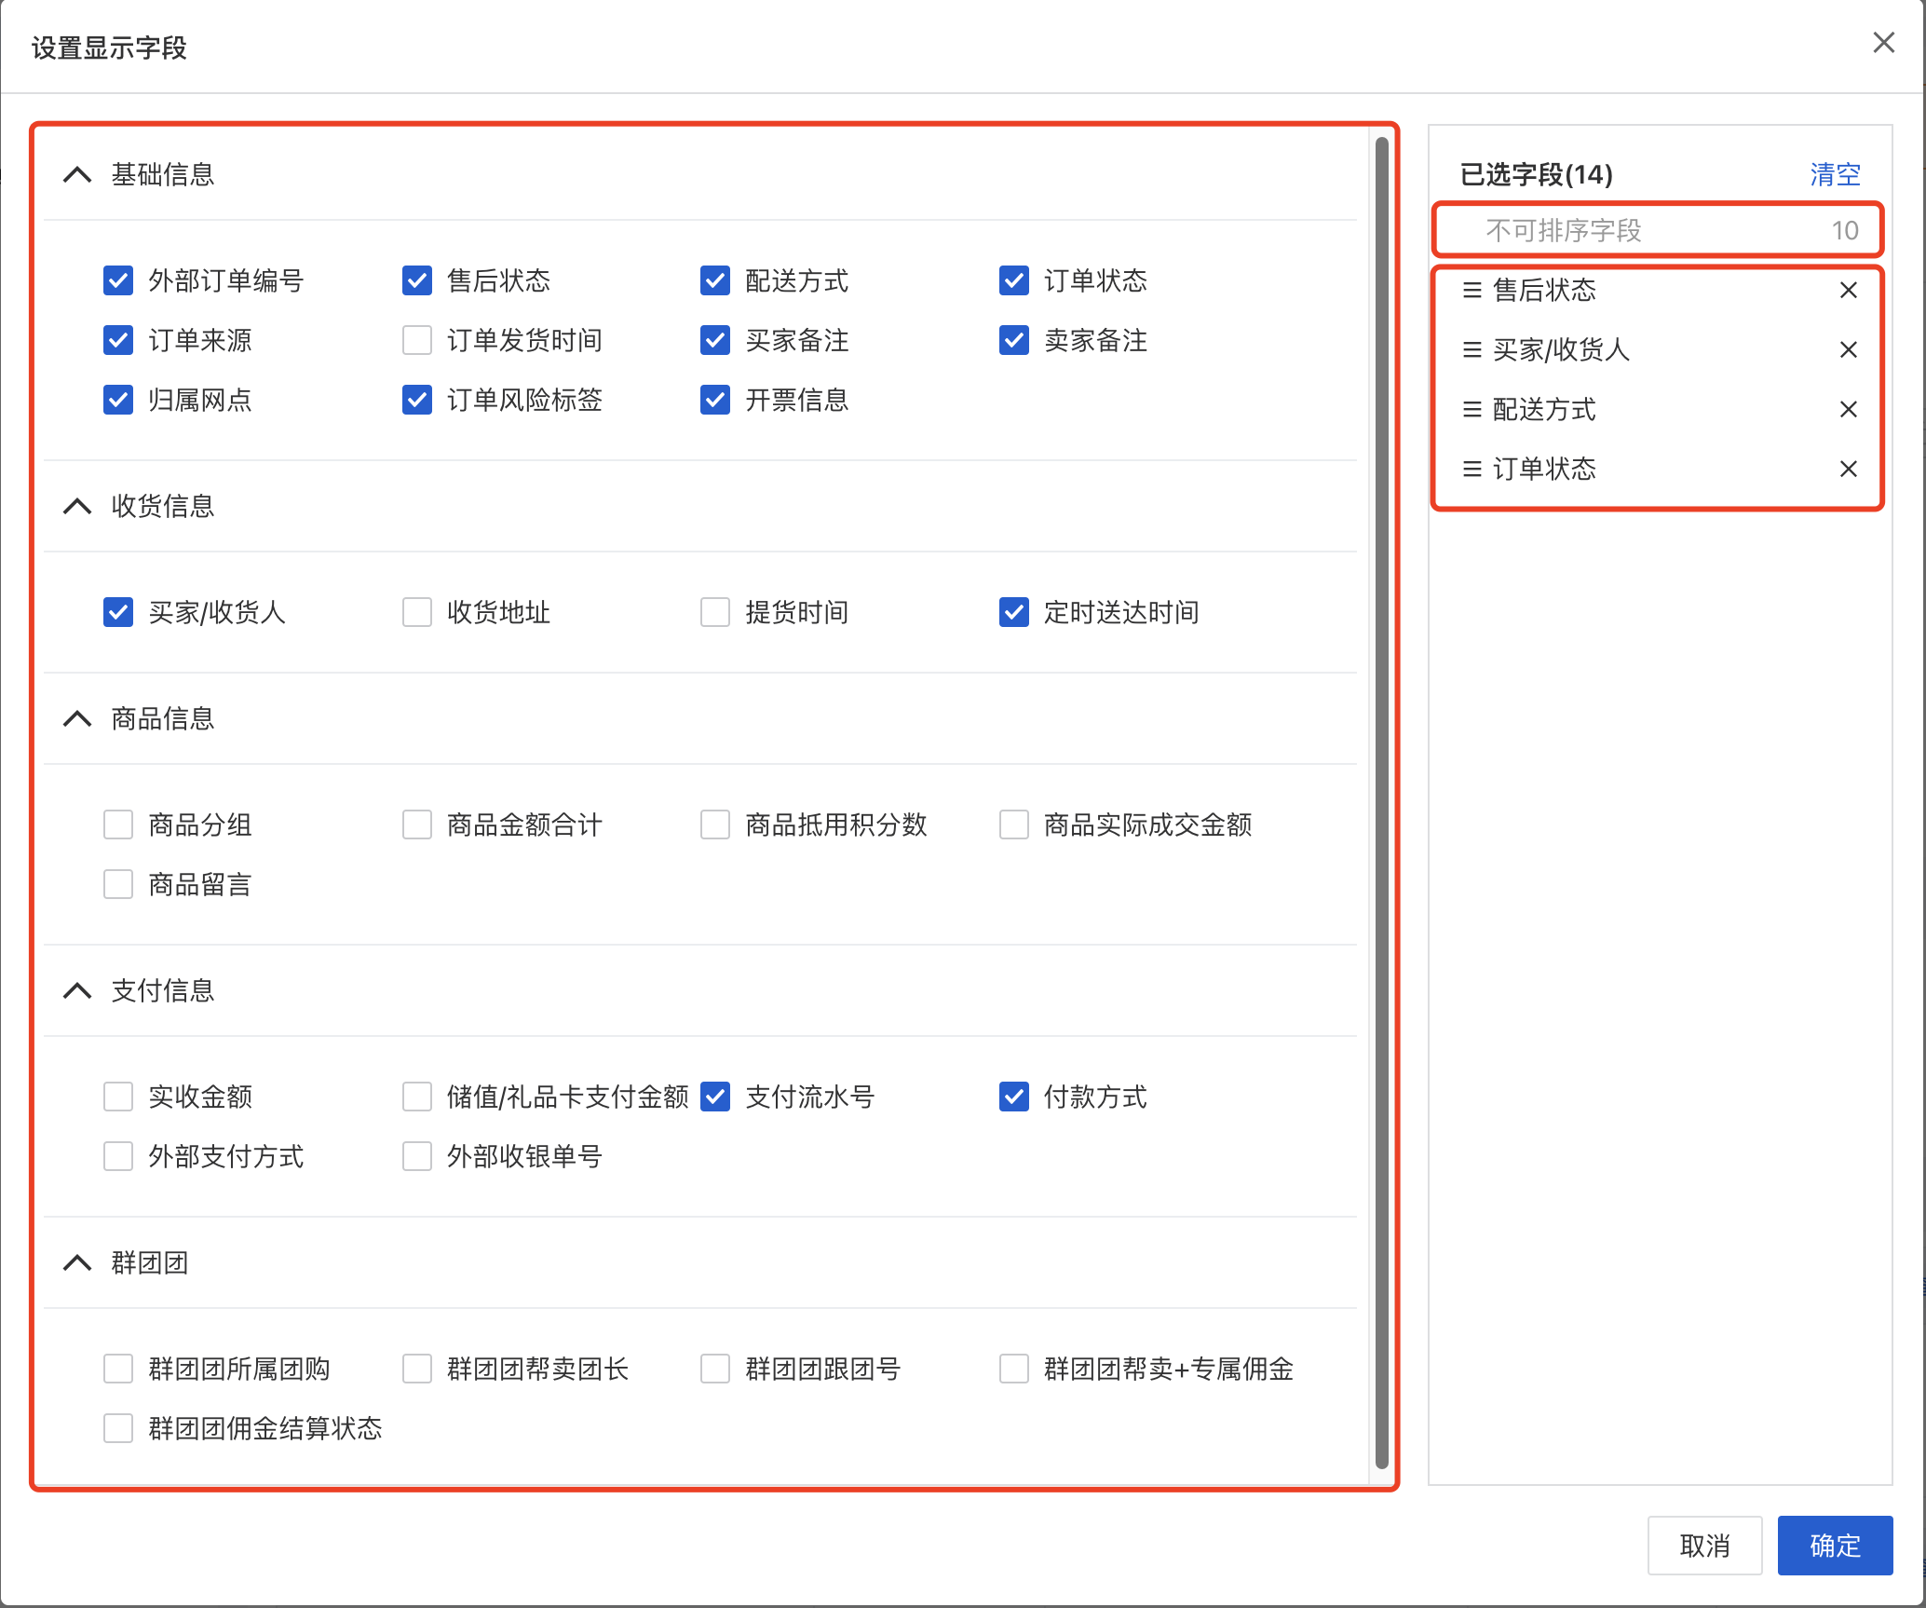Enable 商品金额合计 checkbox
This screenshot has height=1608, width=1926.
pos(417,824)
